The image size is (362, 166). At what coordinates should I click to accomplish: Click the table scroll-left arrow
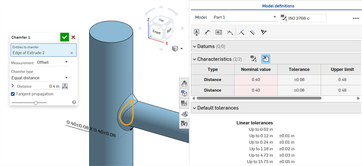coord(194,98)
